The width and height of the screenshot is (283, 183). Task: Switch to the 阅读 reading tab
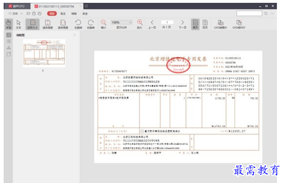[x=52, y=13]
